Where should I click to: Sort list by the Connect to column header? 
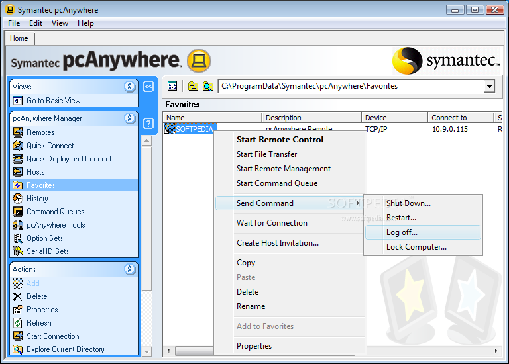pos(461,118)
